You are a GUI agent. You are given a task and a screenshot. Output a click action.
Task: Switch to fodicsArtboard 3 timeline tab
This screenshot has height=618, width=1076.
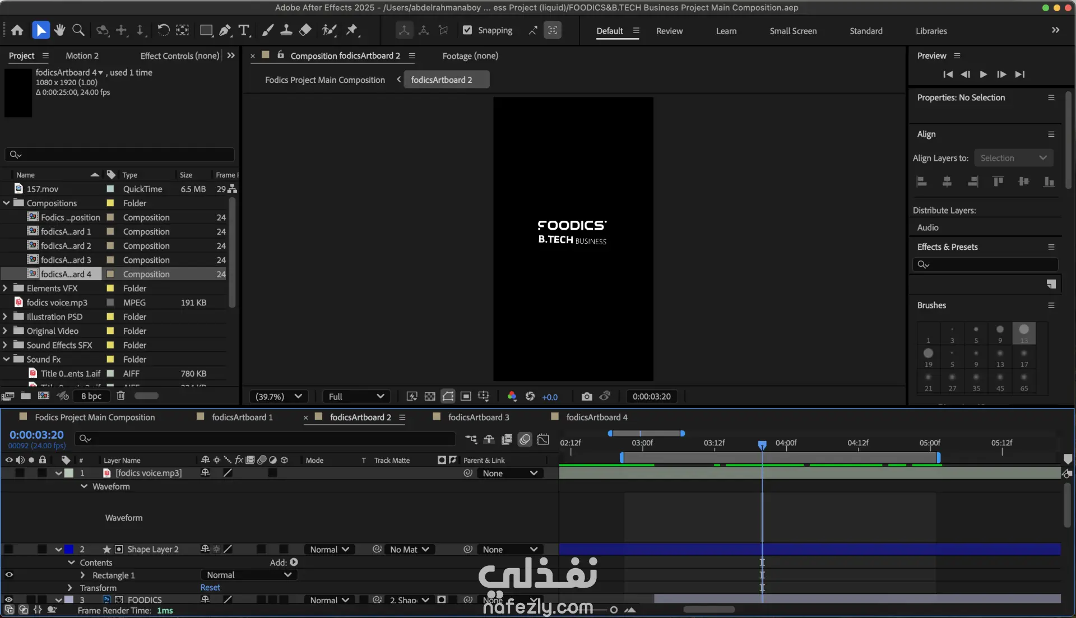click(x=478, y=417)
